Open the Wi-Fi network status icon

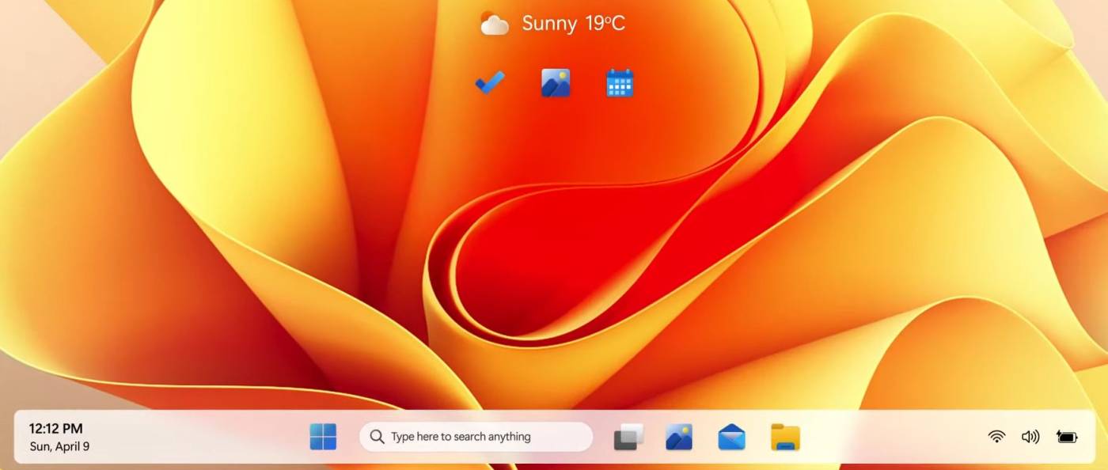click(x=996, y=437)
